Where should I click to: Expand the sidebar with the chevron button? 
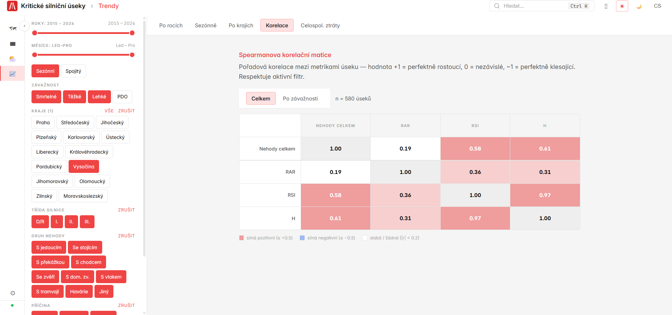[x=24, y=26]
